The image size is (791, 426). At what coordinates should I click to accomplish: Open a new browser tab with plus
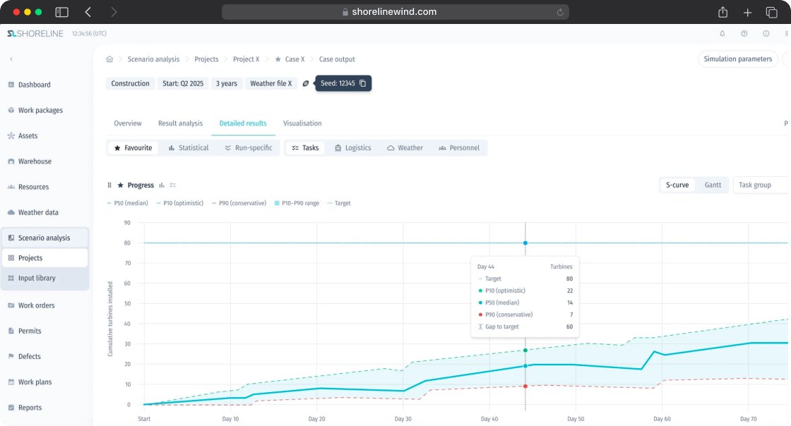(748, 12)
